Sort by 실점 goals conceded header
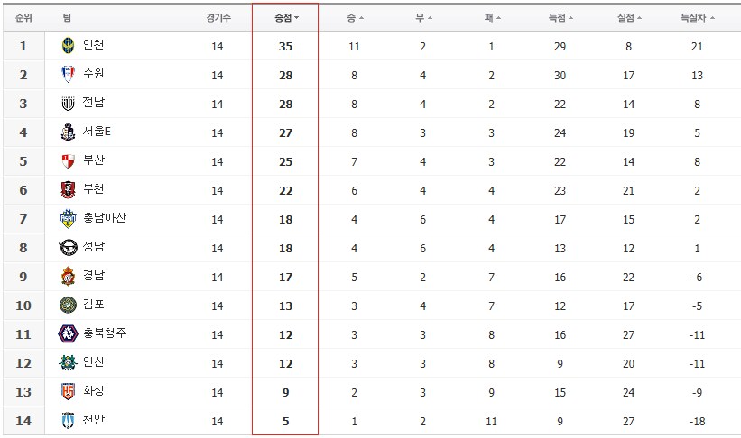The width and height of the screenshot is (741, 438). click(x=629, y=18)
